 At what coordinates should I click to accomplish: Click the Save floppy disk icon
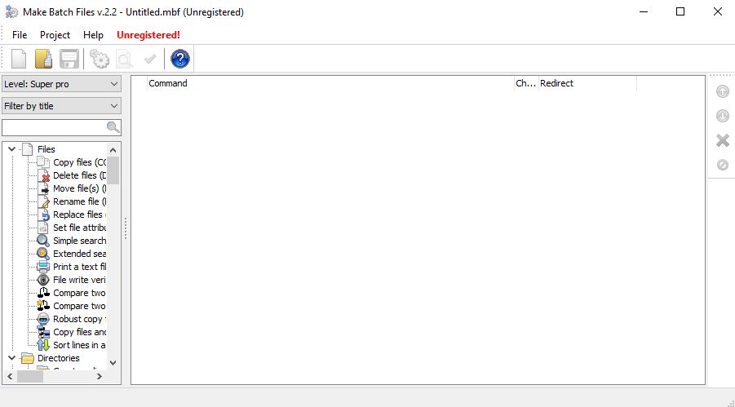coord(69,59)
